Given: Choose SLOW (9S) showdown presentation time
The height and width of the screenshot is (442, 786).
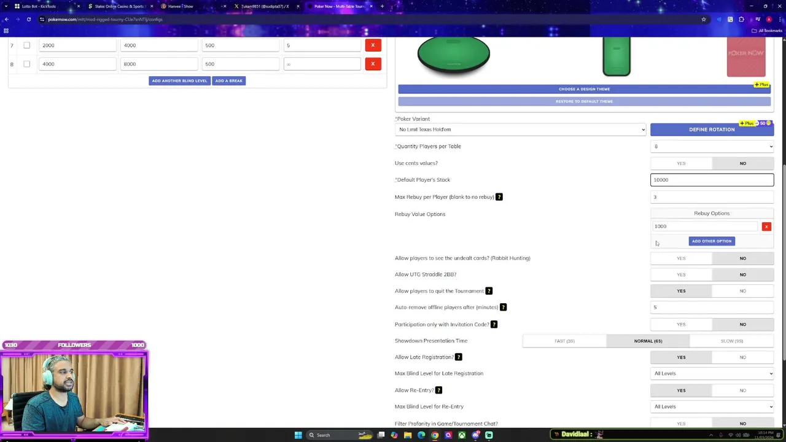Looking at the screenshot, I should 731,341.
